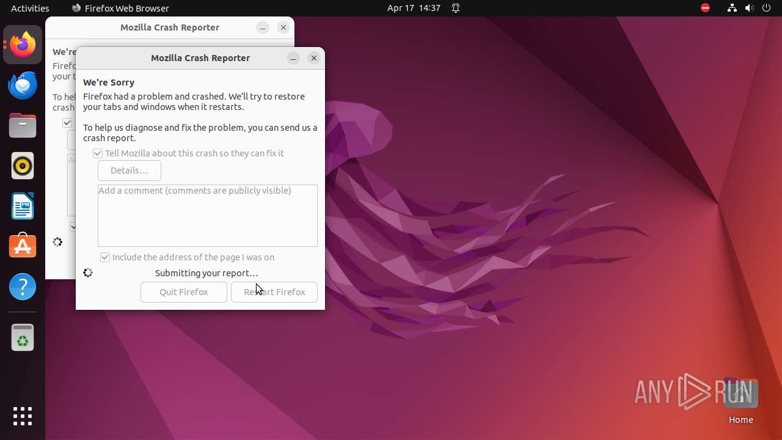Open the Files manager in dock
This screenshot has width=782, height=440.
click(23, 125)
